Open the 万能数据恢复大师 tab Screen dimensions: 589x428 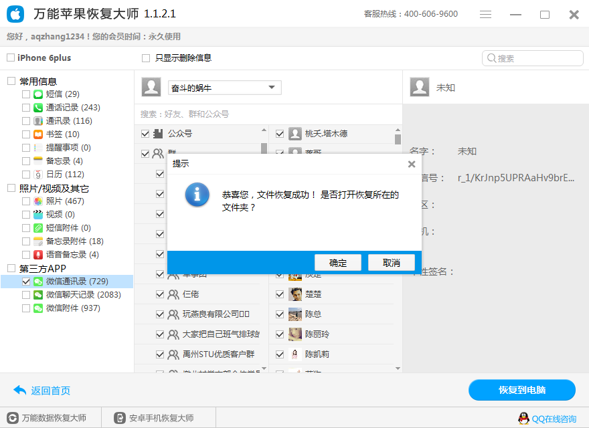(x=51, y=418)
